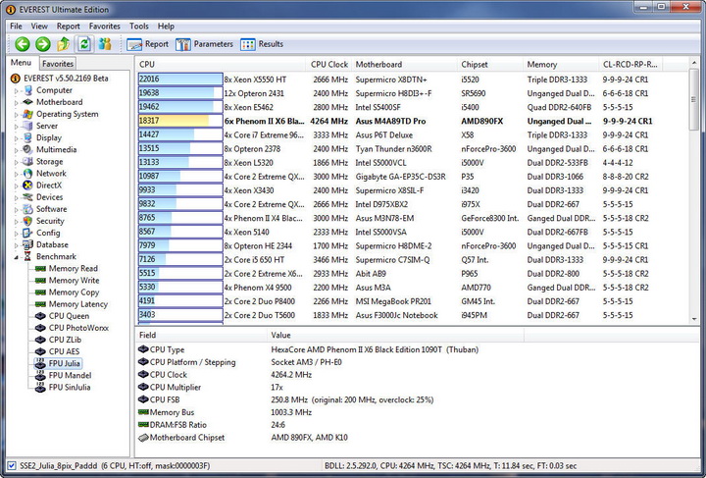Screen dimensions: 706x478
Task: Click the Devices tree icon
Action: (x=27, y=197)
